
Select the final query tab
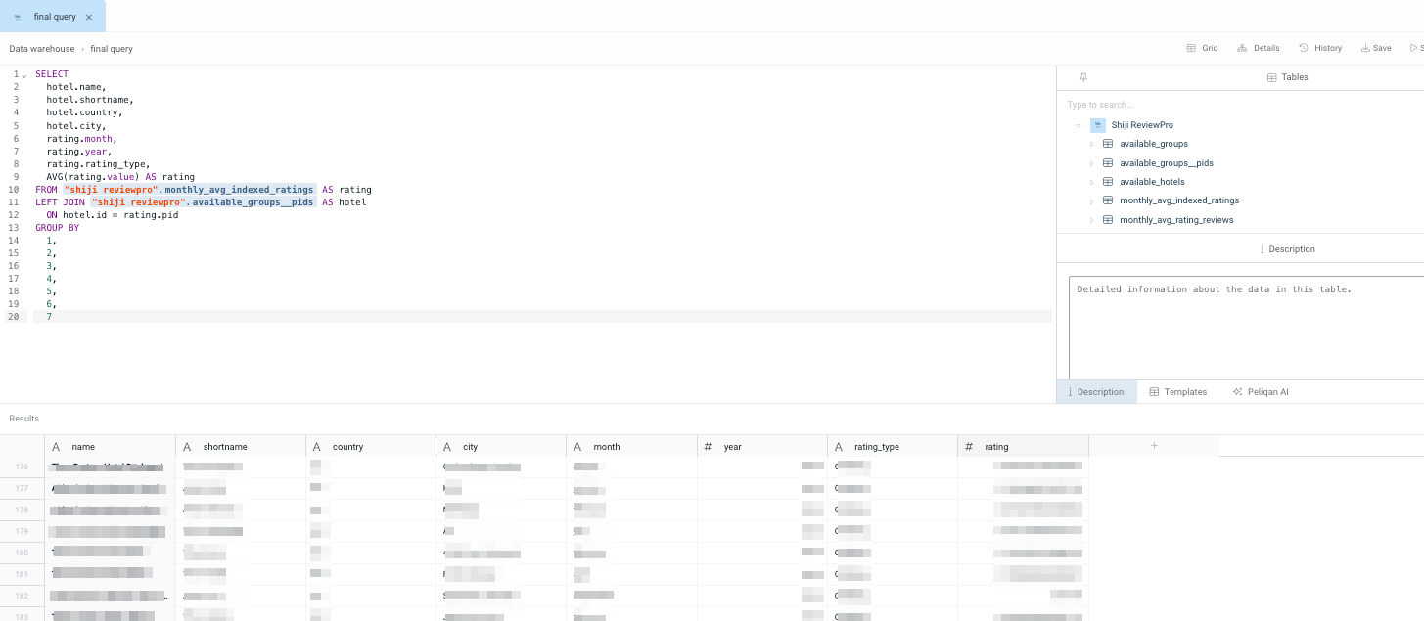pos(53,17)
